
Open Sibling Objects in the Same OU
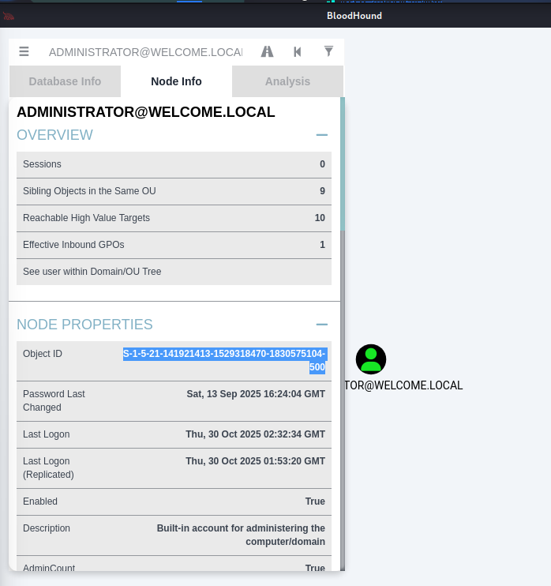[174, 191]
